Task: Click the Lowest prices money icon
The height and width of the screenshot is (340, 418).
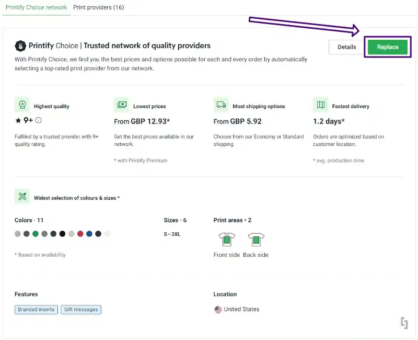Action: 121,105
